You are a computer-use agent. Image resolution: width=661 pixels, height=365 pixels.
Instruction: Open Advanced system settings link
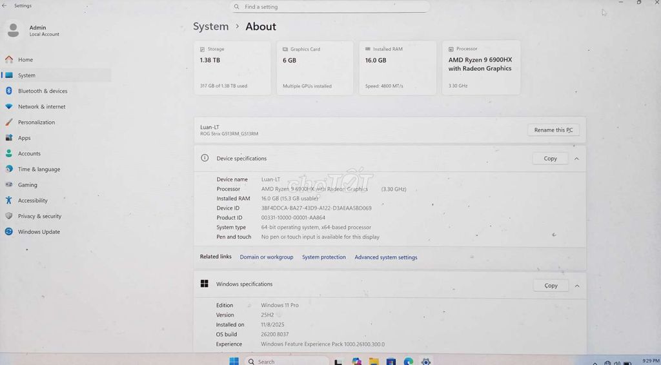click(x=386, y=257)
